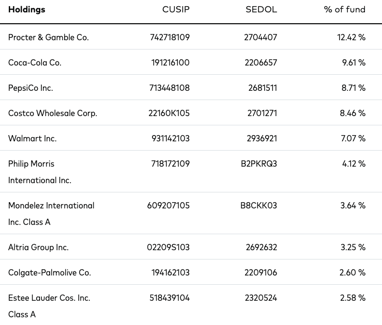
Task: Click the PepsiCo Inc. row name
Action: pyautogui.click(x=30, y=88)
